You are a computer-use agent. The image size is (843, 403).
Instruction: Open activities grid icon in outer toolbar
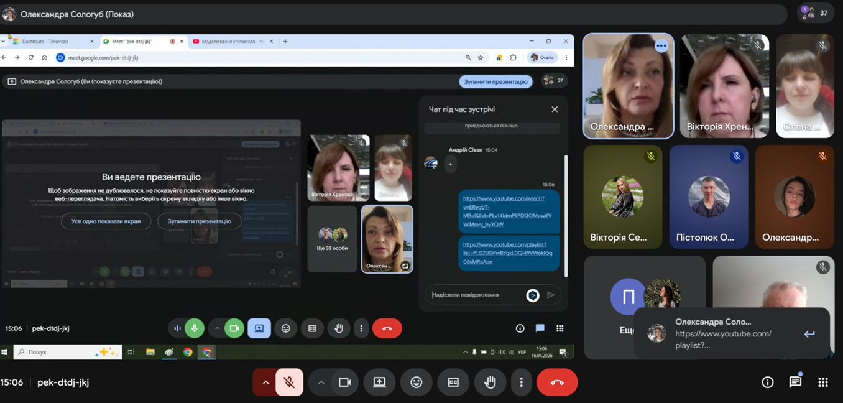tap(823, 382)
